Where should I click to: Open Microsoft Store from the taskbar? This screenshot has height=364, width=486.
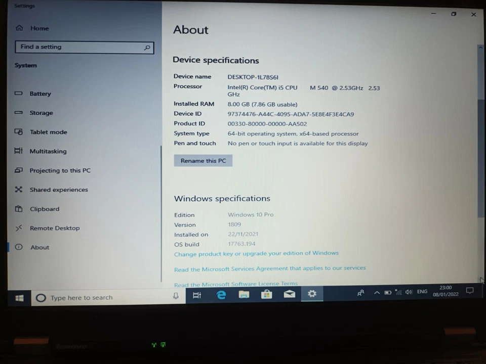(266, 295)
